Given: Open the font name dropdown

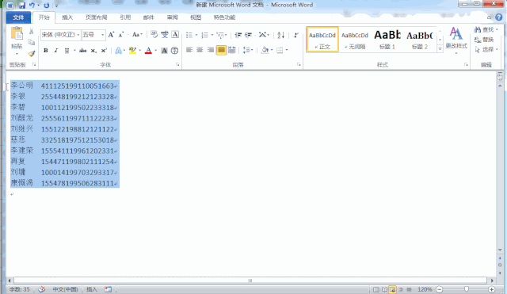Looking at the screenshot, I should click(x=78, y=35).
